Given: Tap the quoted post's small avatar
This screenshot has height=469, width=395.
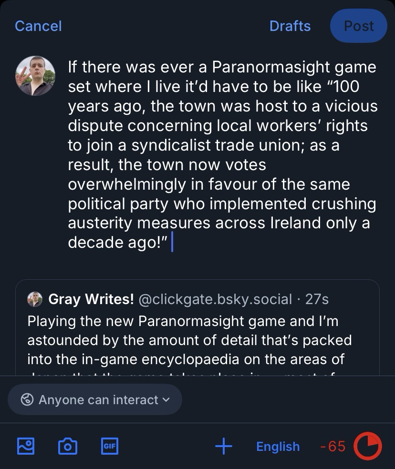Looking at the screenshot, I should tap(35, 299).
